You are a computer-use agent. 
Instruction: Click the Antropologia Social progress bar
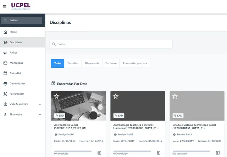click(x=73, y=151)
